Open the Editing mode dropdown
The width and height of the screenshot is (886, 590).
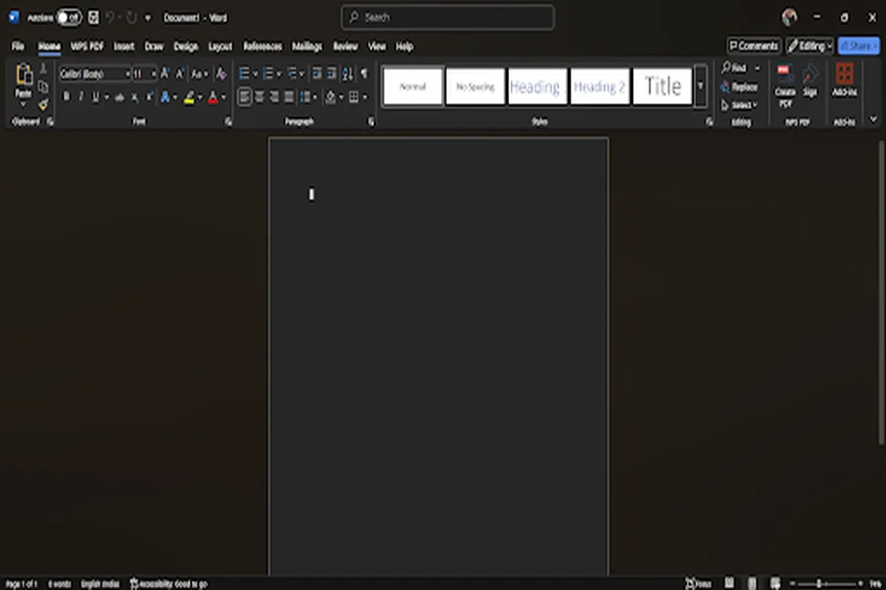[x=809, y=45]
